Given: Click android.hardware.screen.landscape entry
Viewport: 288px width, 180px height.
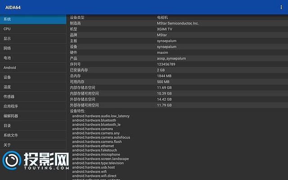Looking at the screenshot, I should point(100,159).
